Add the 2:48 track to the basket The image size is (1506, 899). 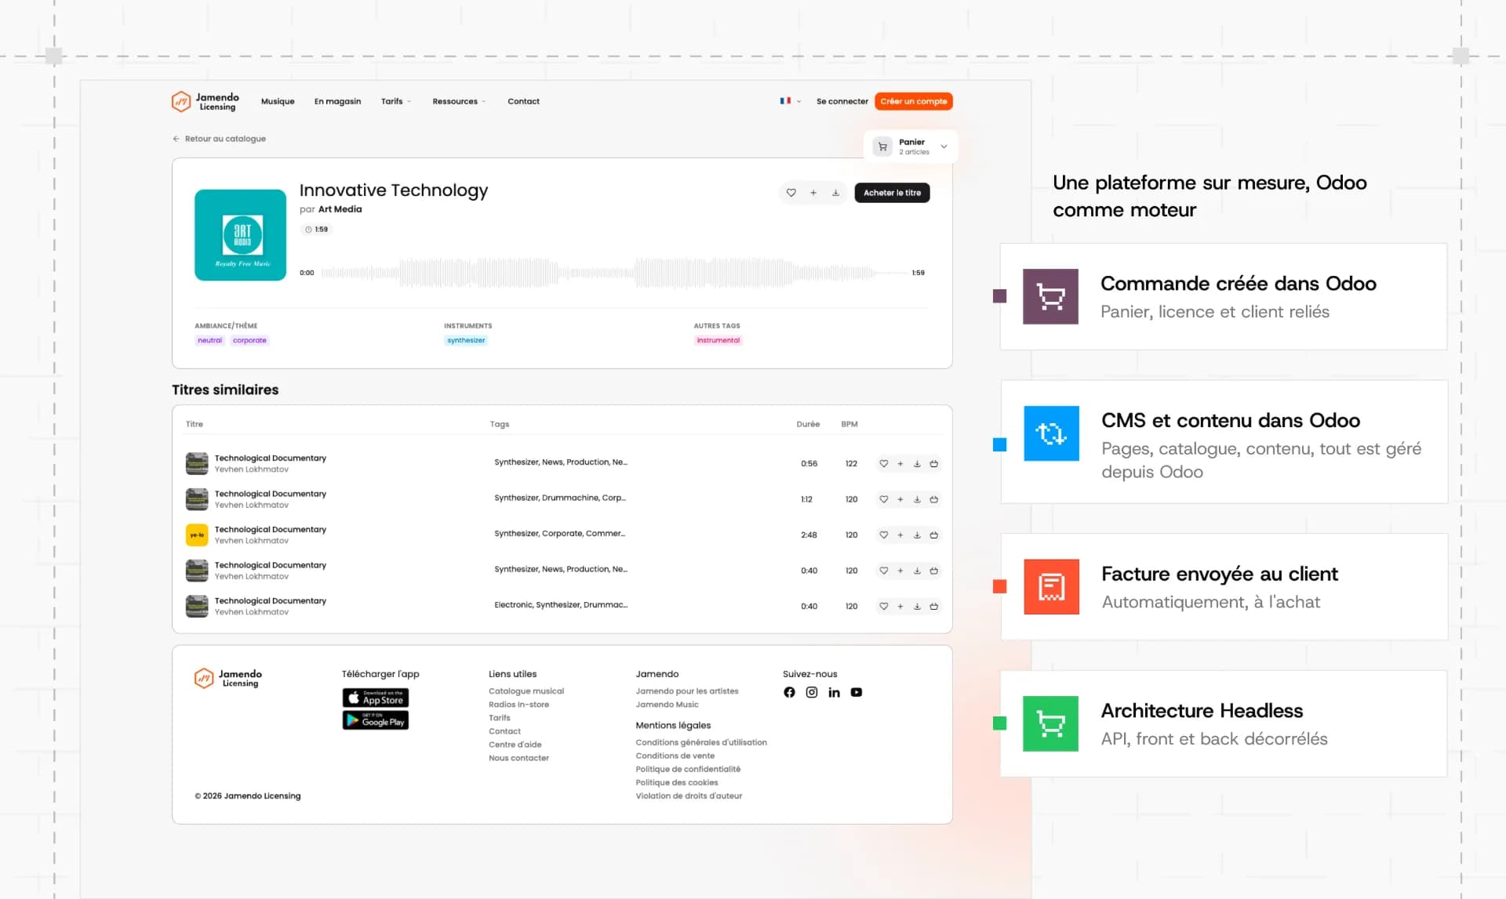(x=933, y=535)
